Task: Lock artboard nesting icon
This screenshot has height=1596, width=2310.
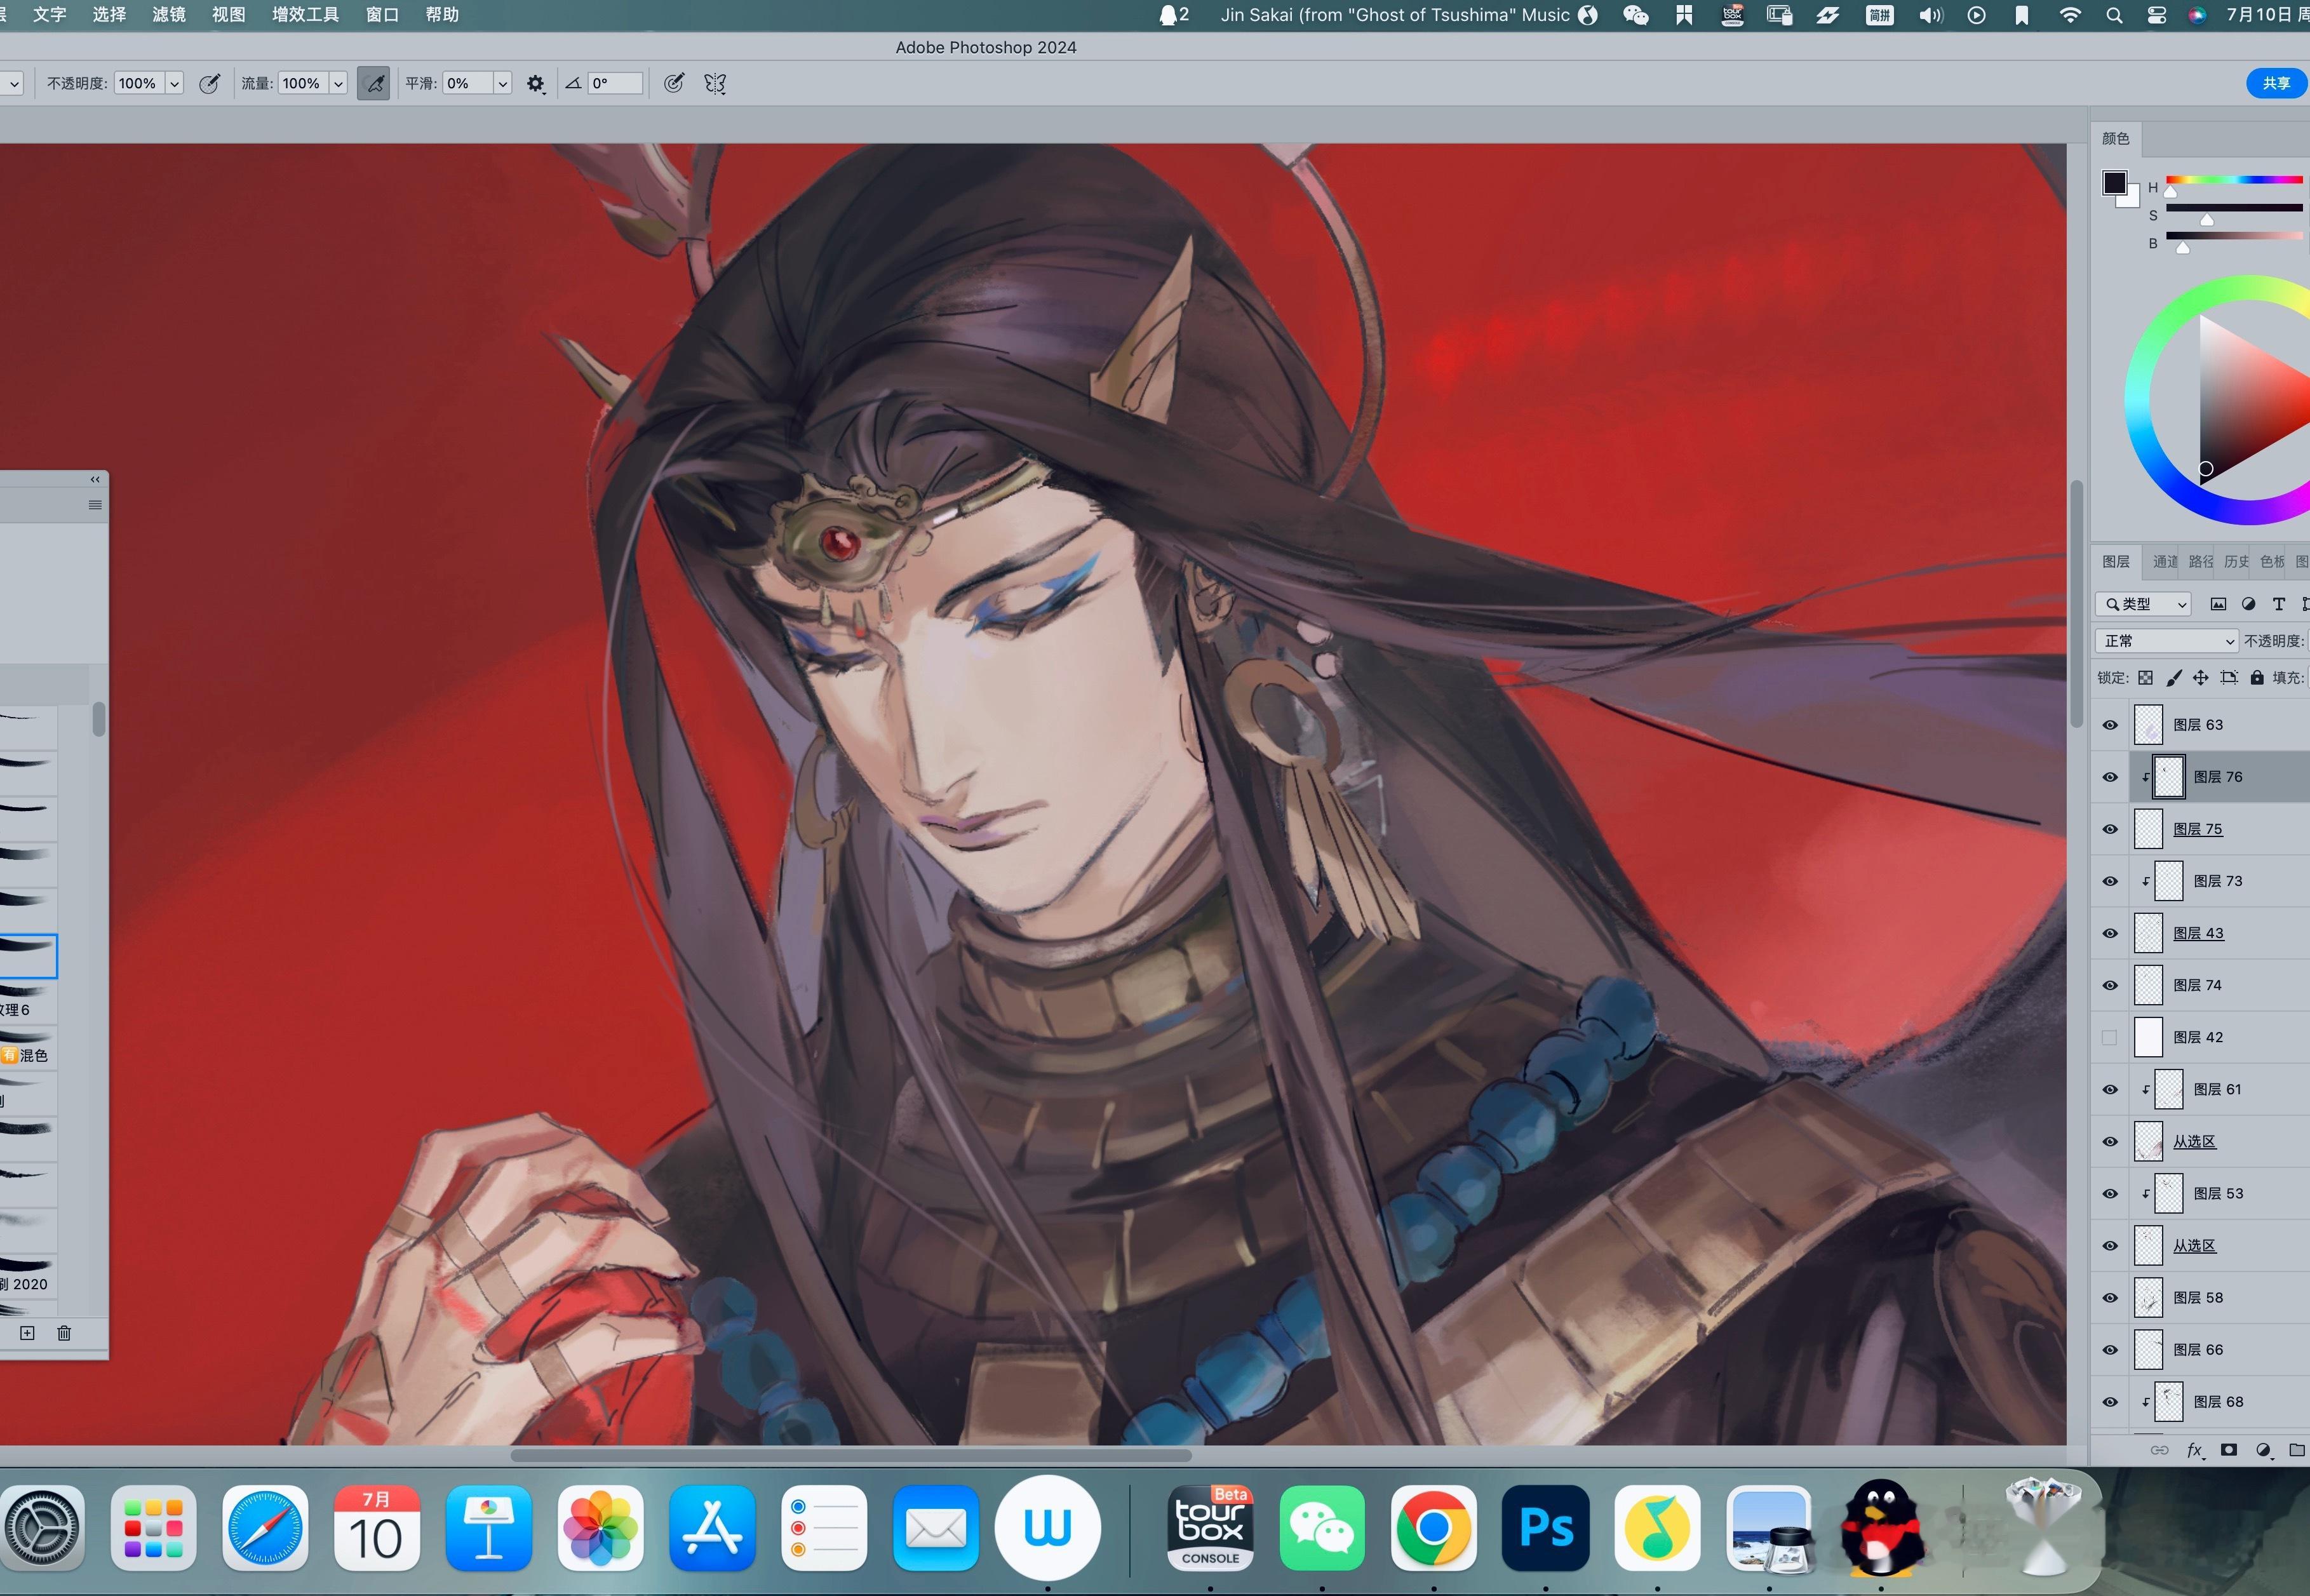Action: (x=2229, y=678)
